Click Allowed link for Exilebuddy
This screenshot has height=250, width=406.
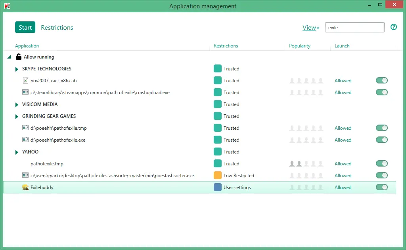(x=343, y=187)
